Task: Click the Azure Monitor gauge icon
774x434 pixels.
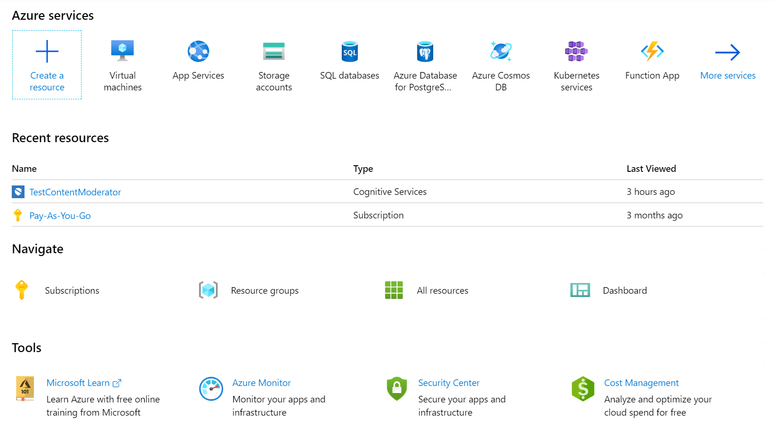Action: click(x=211, y=389)
